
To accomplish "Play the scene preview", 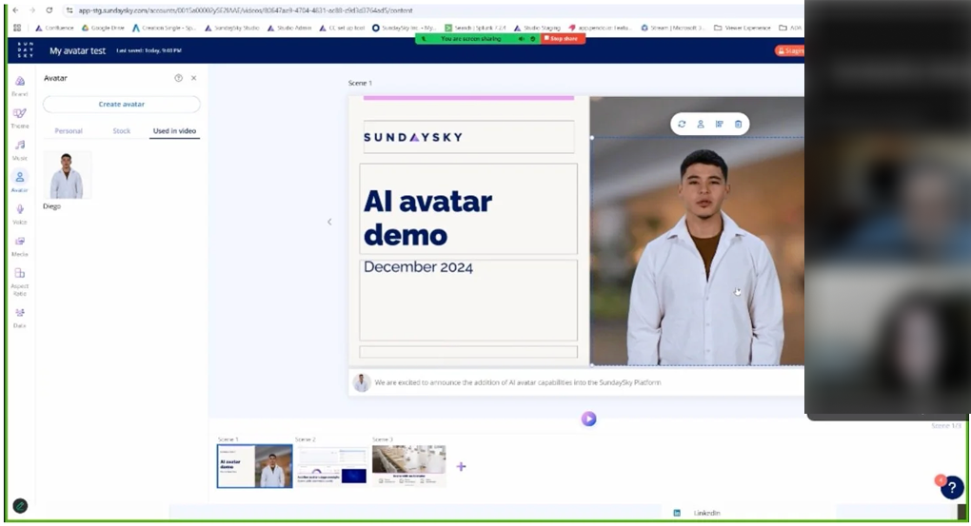I will click(x=589, y=419).
